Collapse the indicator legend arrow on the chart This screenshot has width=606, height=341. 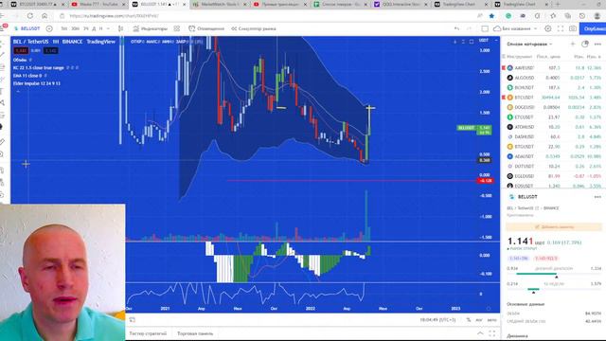coord(18,92)
